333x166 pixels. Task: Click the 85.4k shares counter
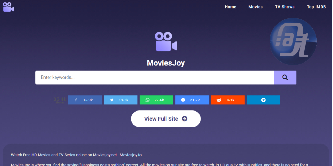pyautogui.click(x=60, y=100)
